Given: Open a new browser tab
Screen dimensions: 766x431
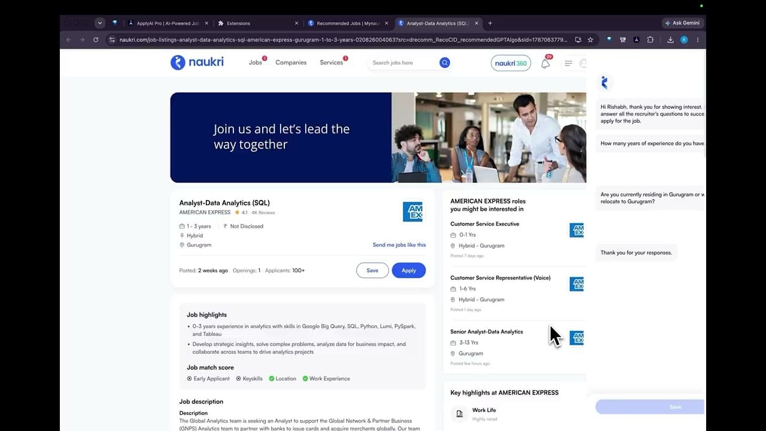Looking at the screenshot, I should (490, 23).
